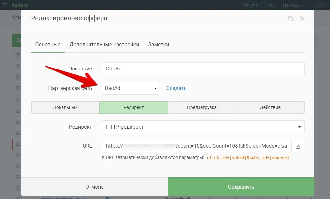Open the help question mark icon in the dialog
Viewport: 330px width, 199px height.
(x=291, y=19)
